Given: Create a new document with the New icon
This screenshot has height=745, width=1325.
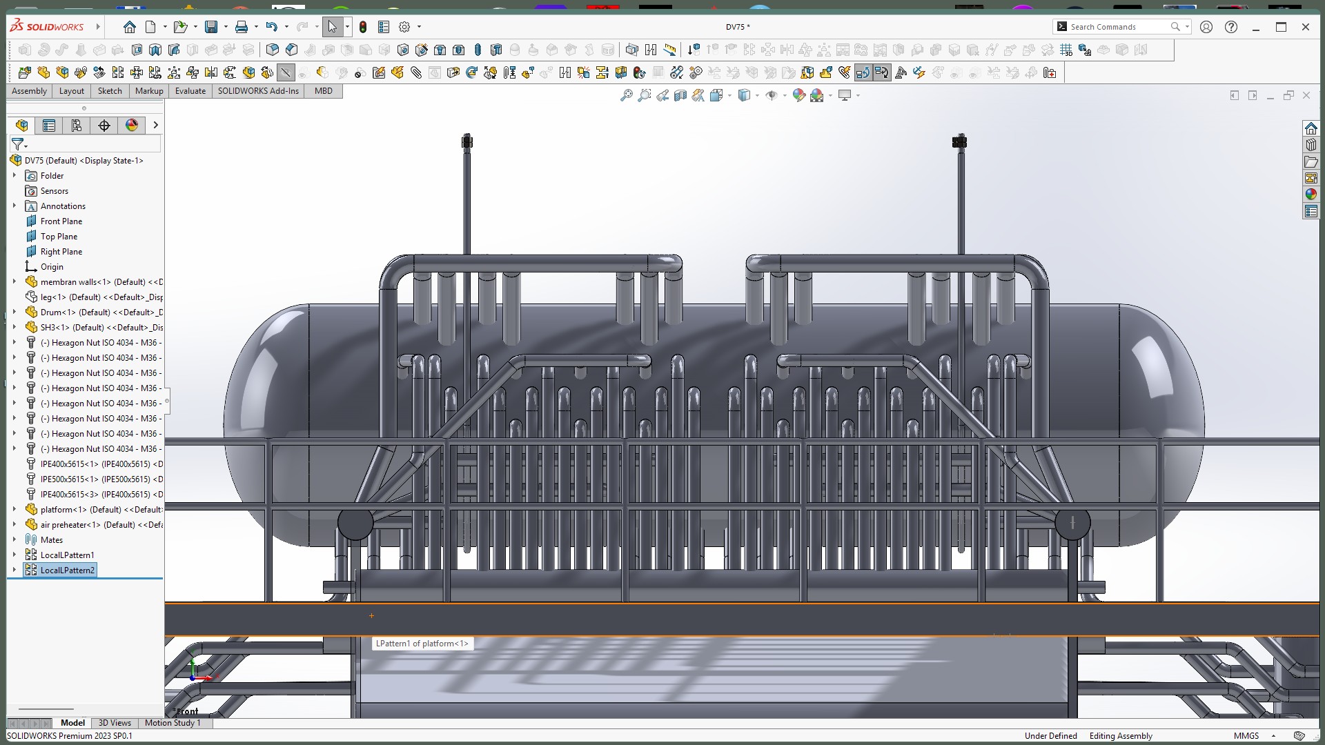Looking at the screenshot, I should click(x=150, y=27).
